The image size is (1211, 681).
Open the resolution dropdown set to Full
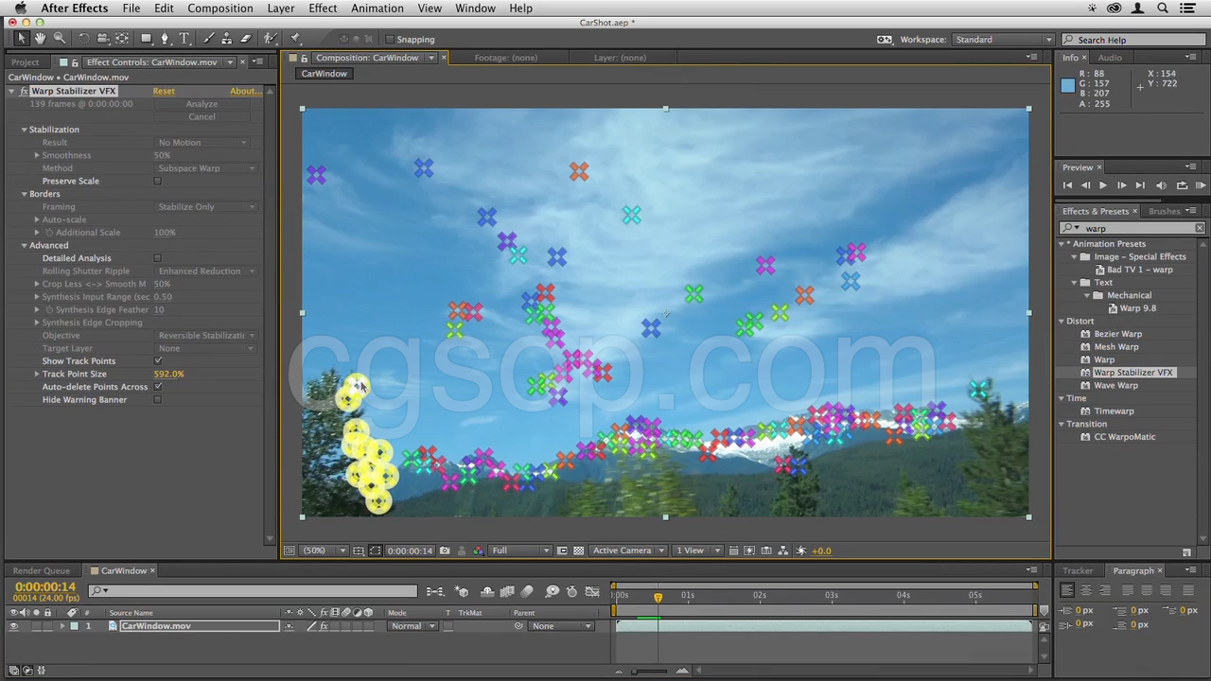click(520, 550)
